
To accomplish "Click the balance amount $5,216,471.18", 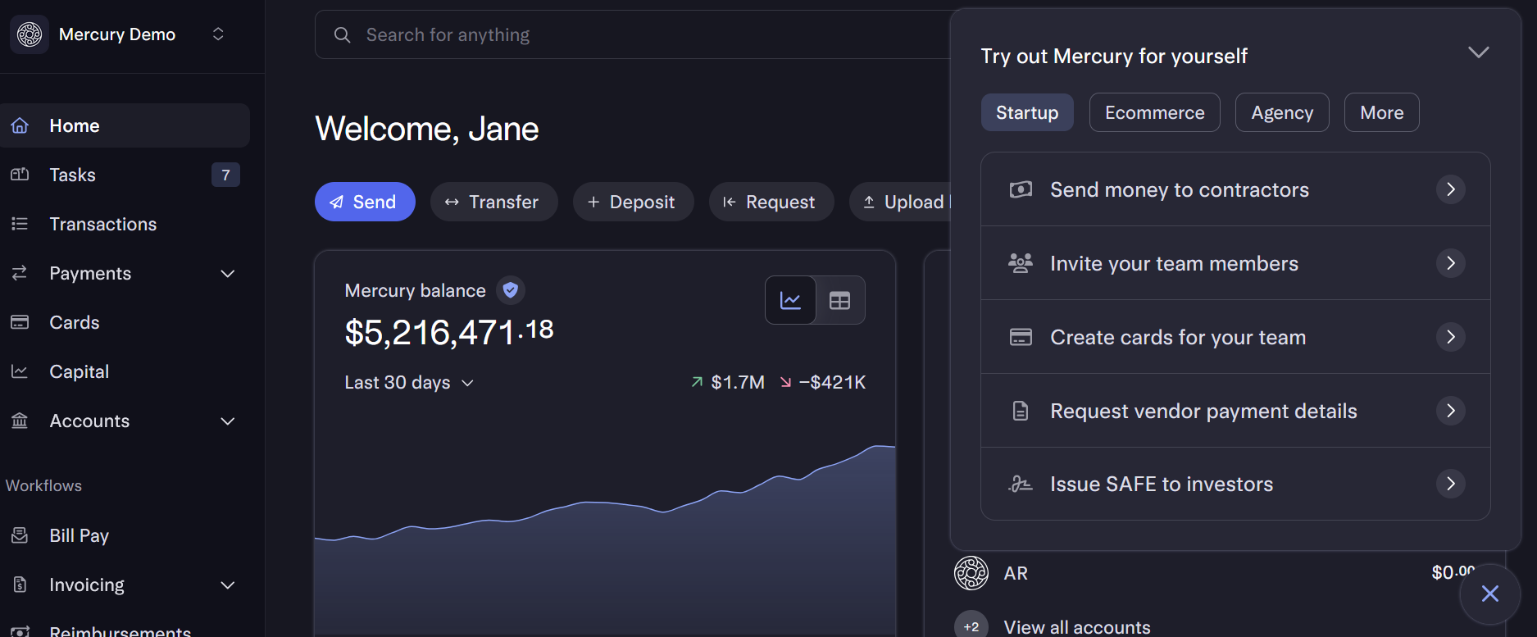I will click(449, 332).
